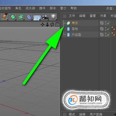This screenshot has height=116, width=116.
Task: Open the green array modeling objects icon
Action: coord(21,17)
